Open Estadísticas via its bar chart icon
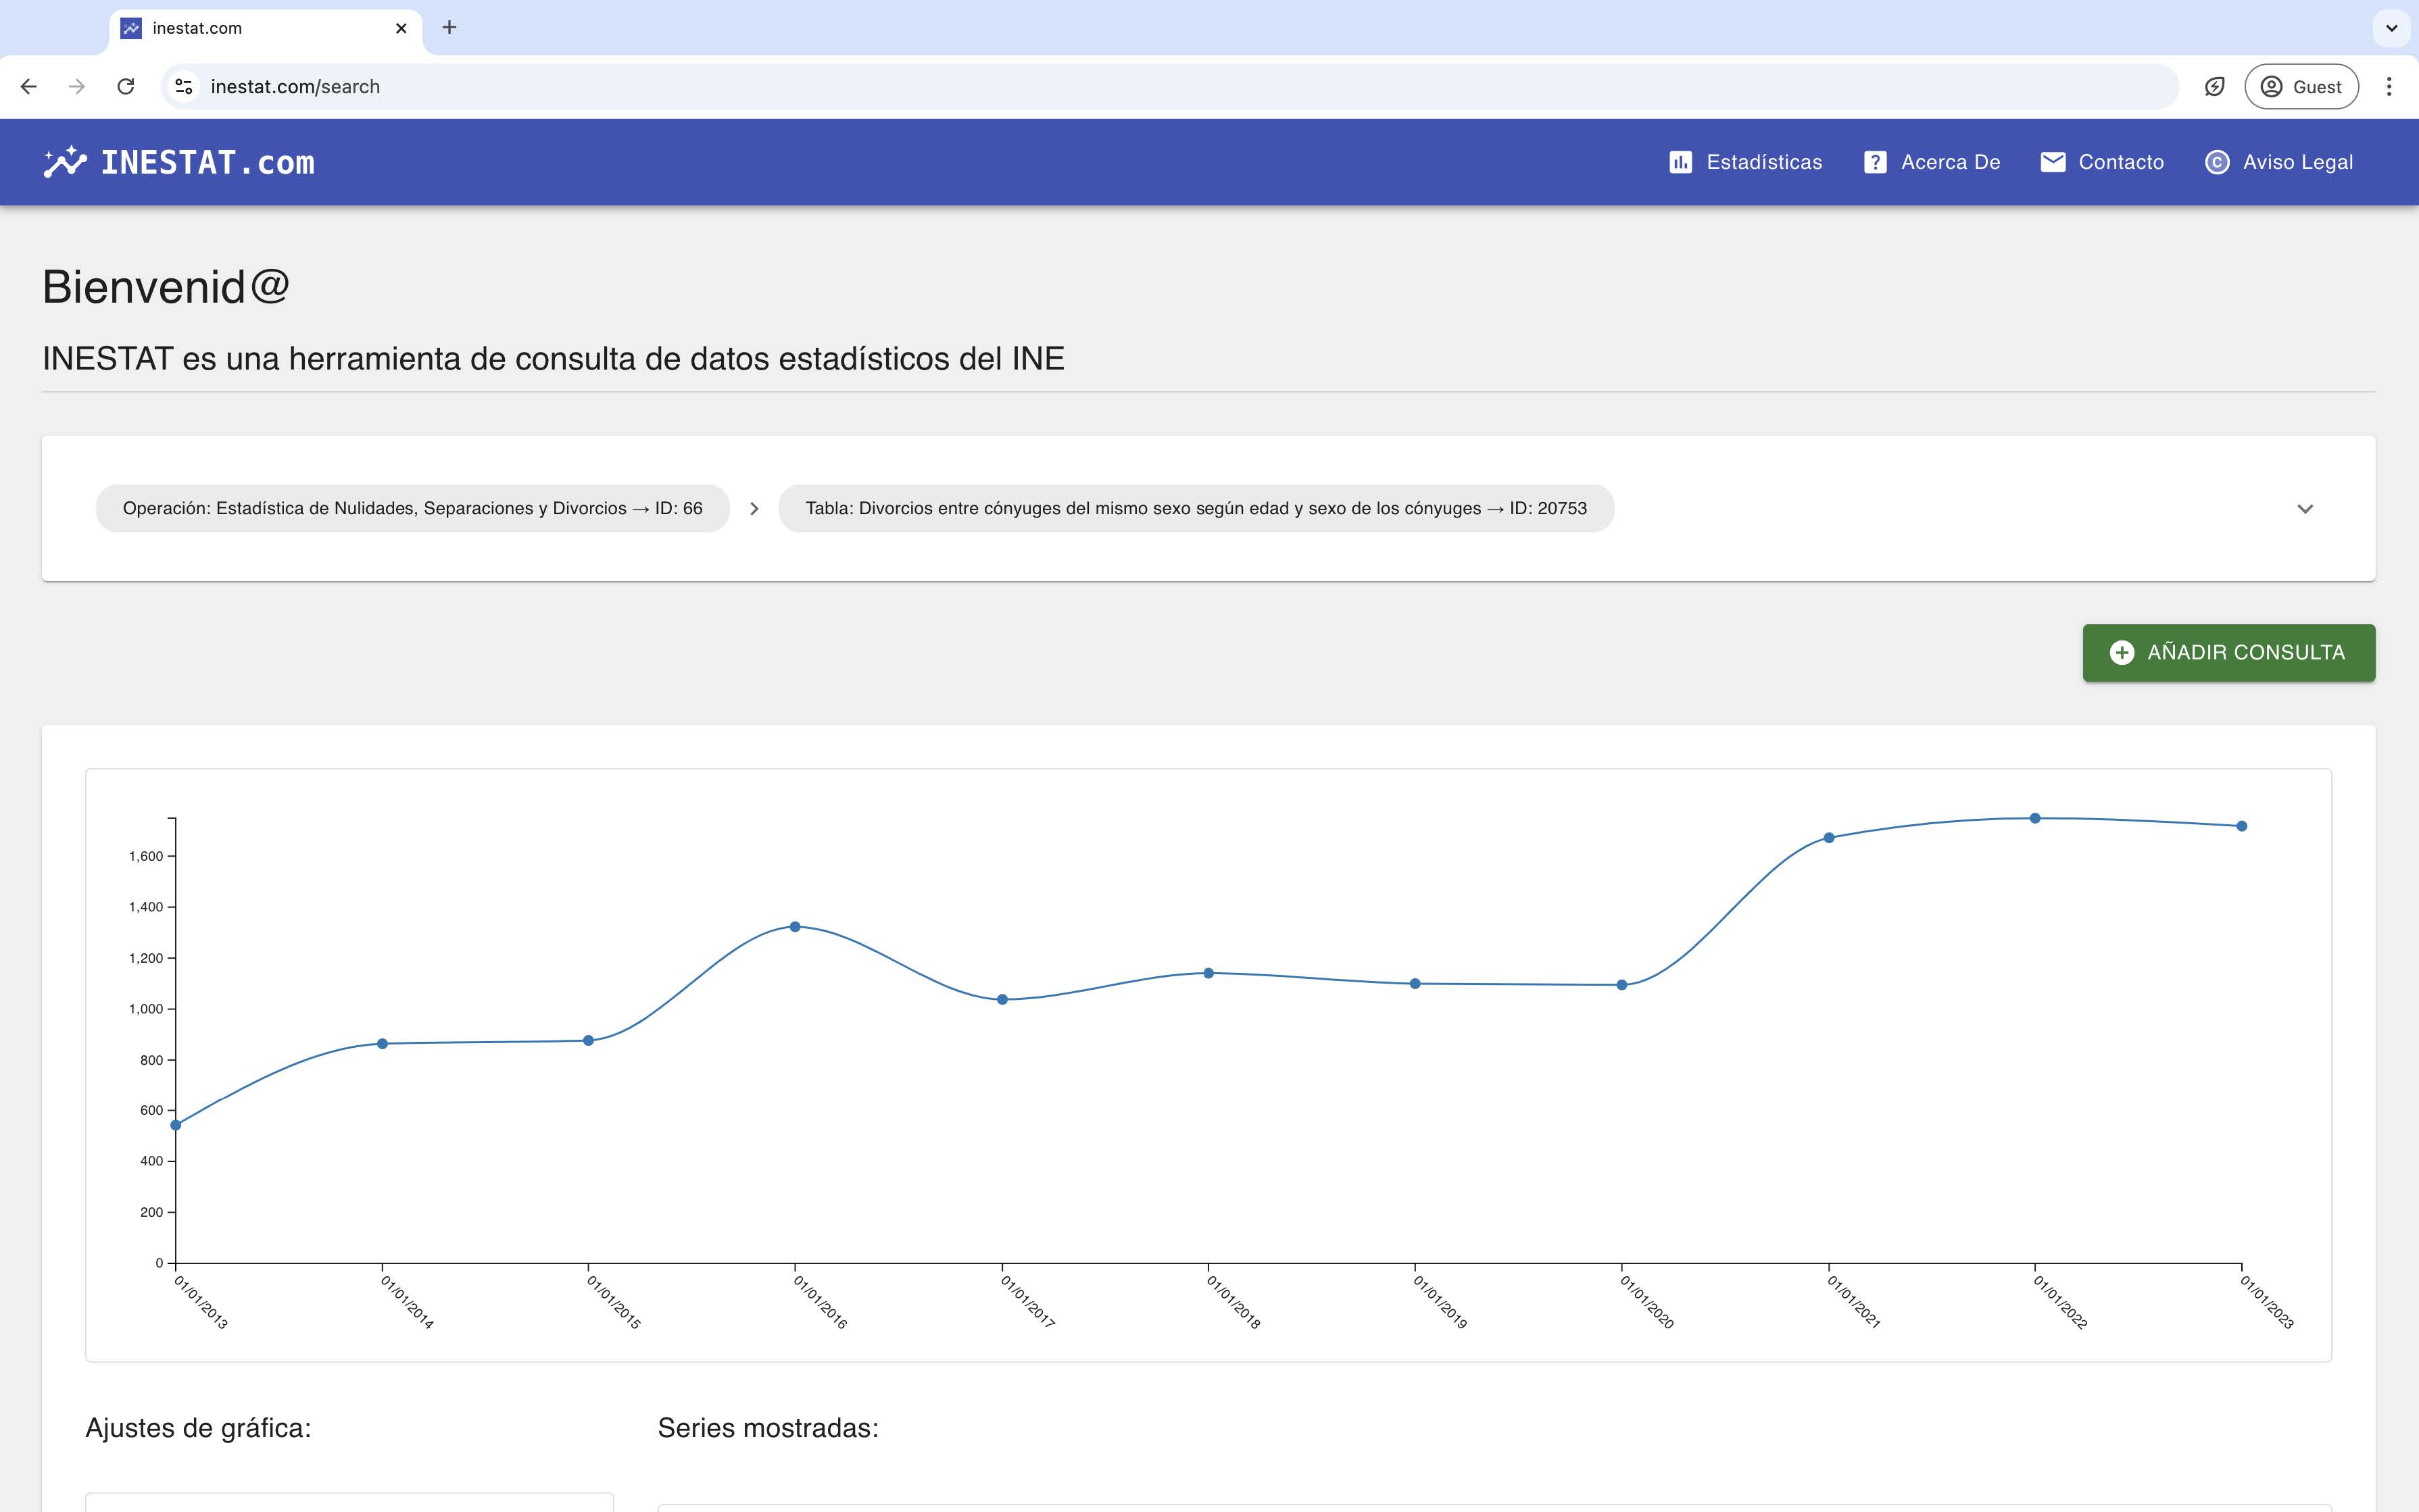The width and height of the screenshot is (2419, 1512). coord(1681,162)
